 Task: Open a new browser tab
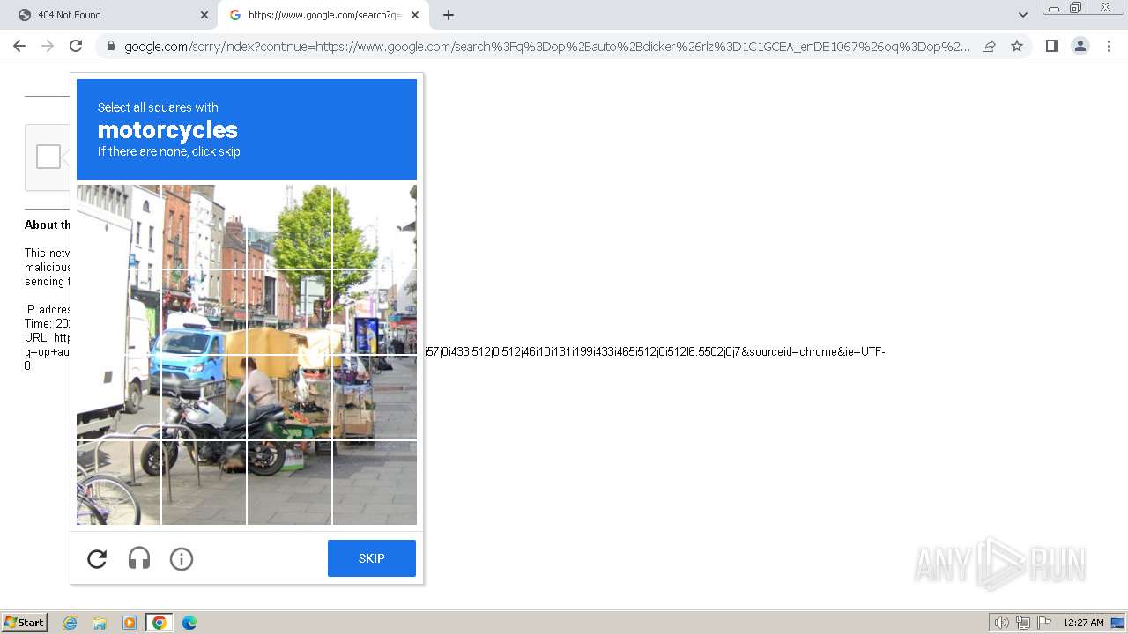click(x=449, y=15)
